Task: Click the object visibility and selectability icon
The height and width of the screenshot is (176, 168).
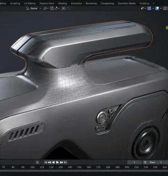Action: (x=142, y=8)
